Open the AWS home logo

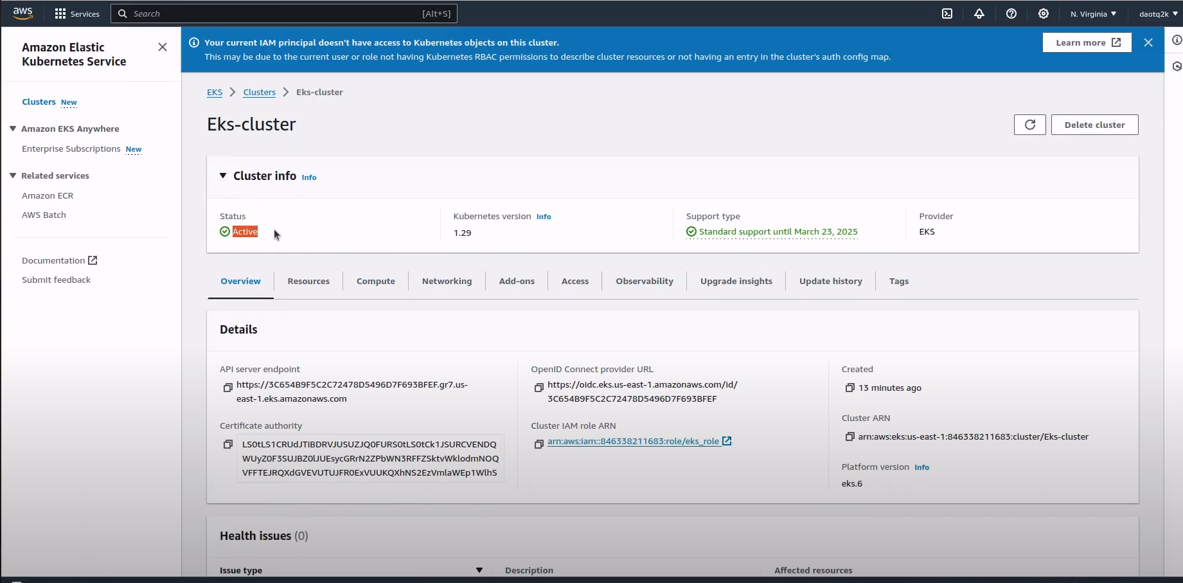point(22,13)
